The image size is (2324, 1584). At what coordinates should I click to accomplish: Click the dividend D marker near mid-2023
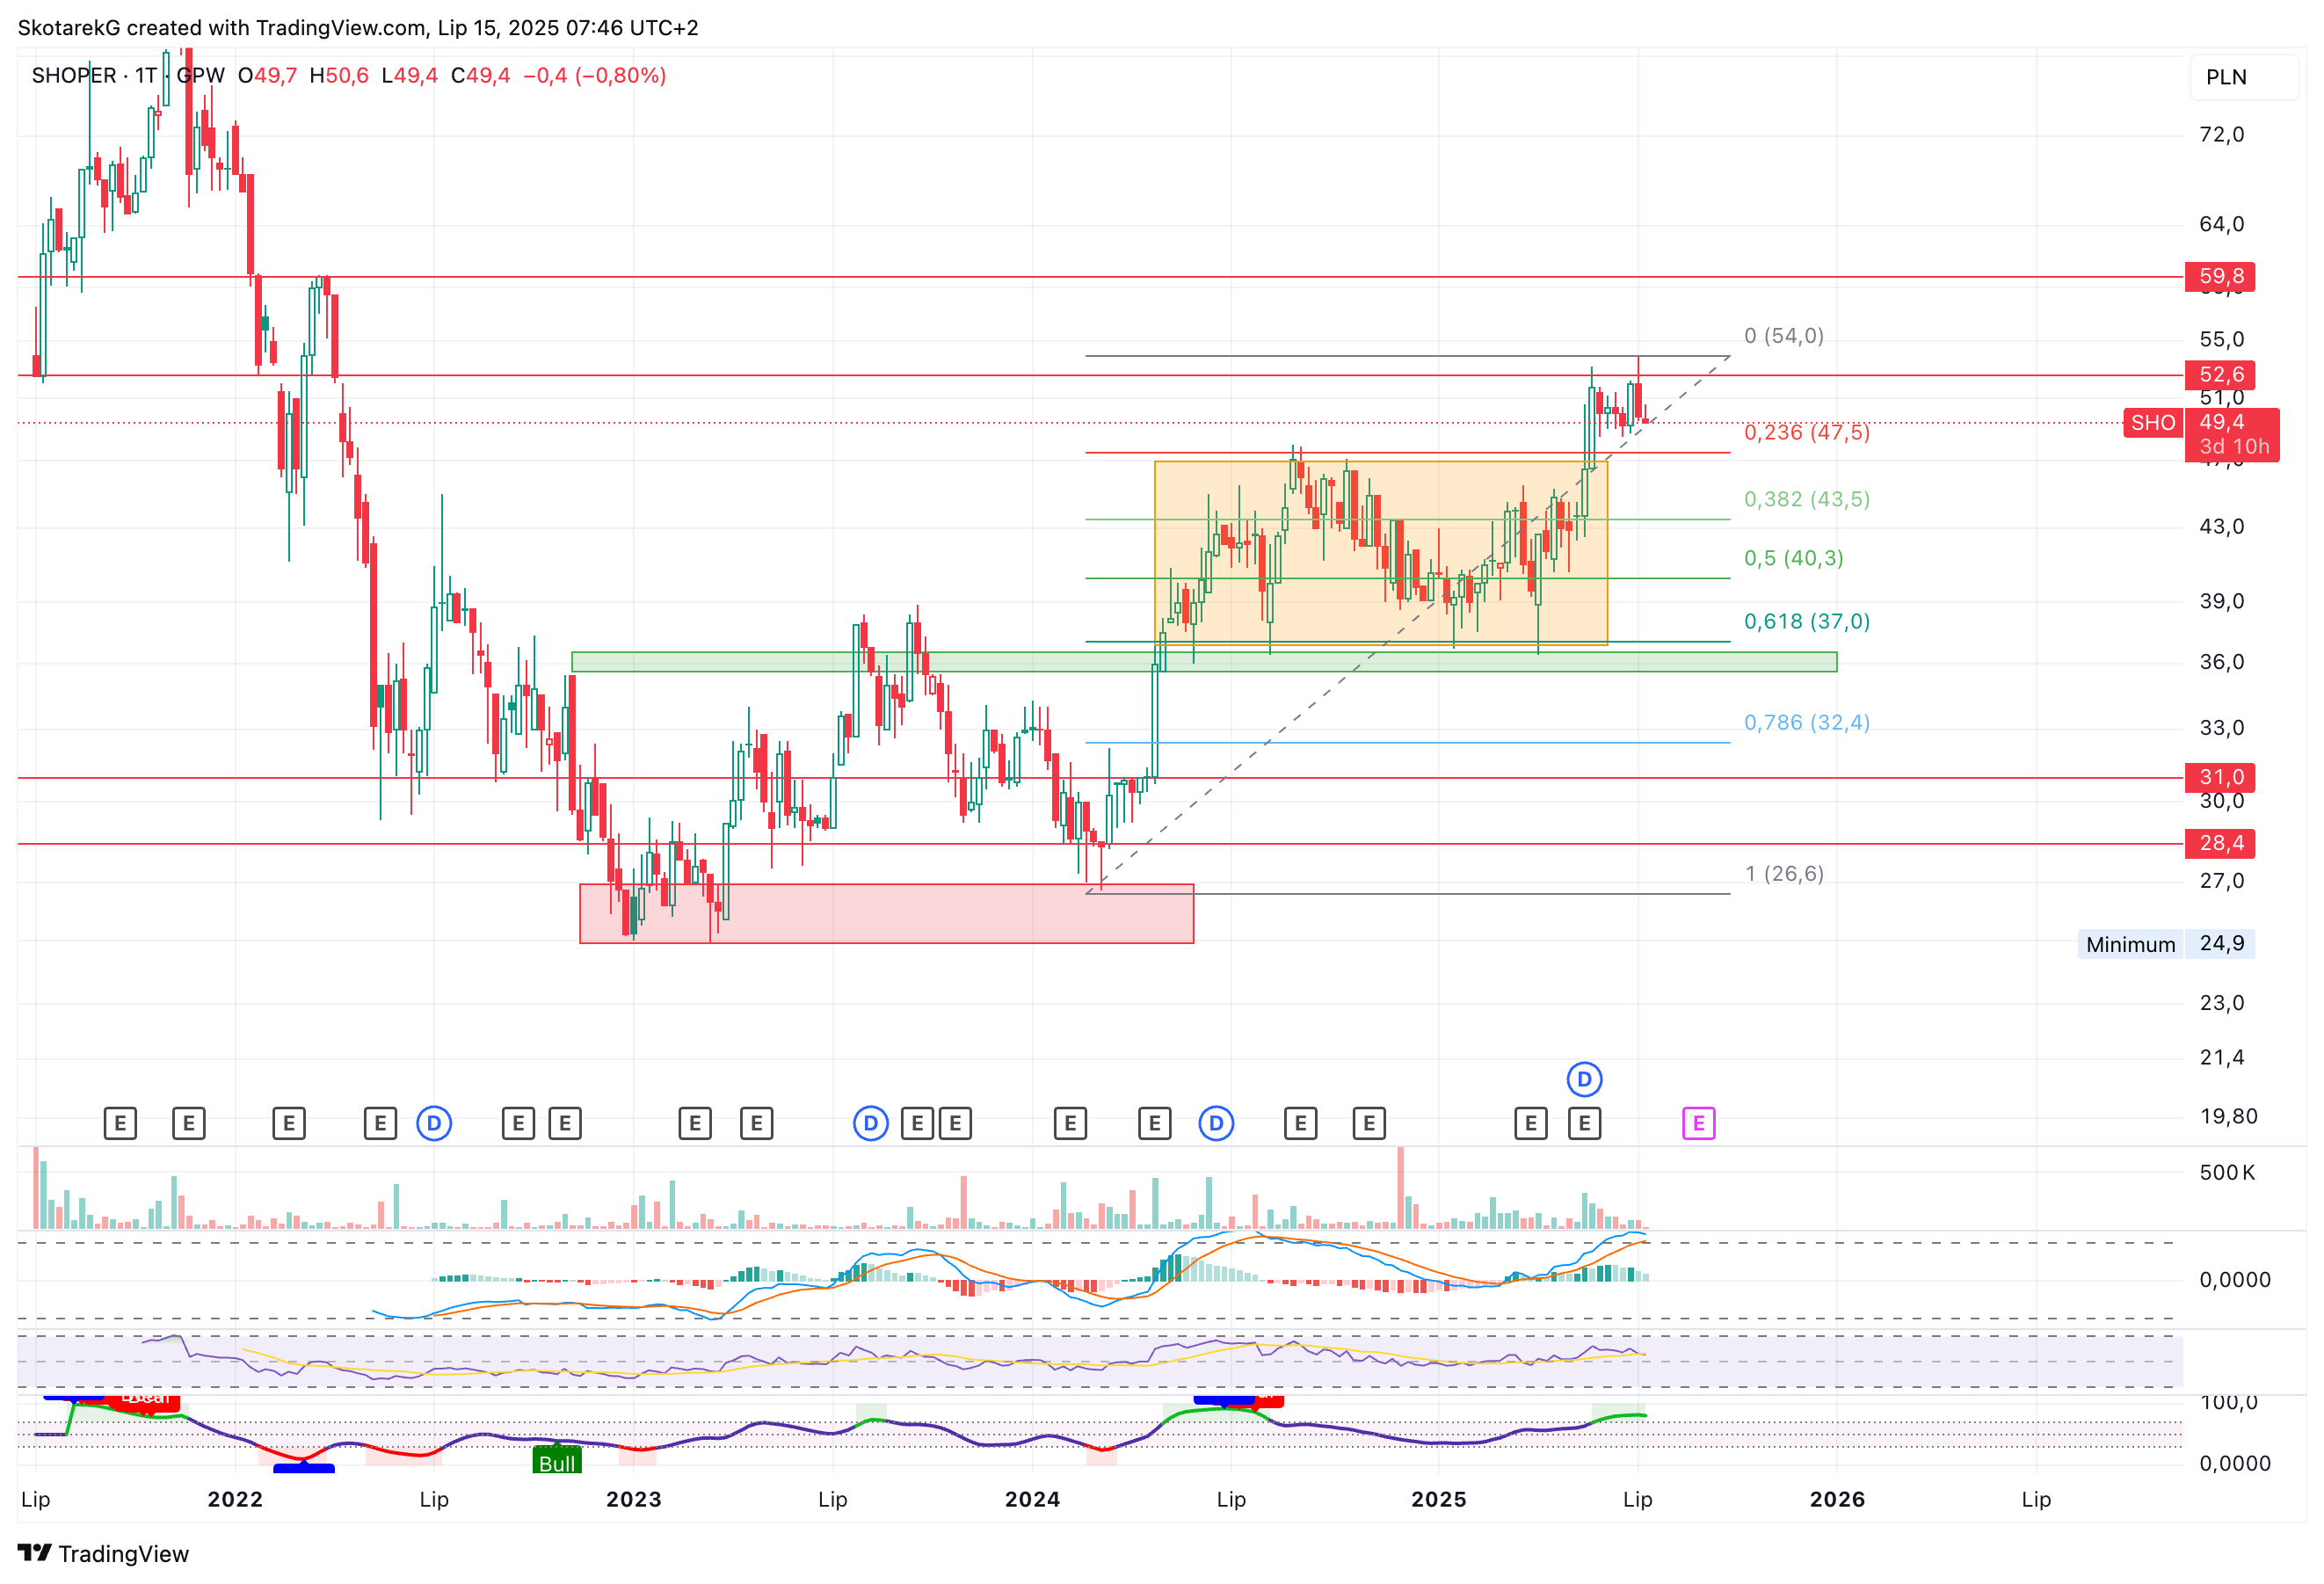point(871,1123)
